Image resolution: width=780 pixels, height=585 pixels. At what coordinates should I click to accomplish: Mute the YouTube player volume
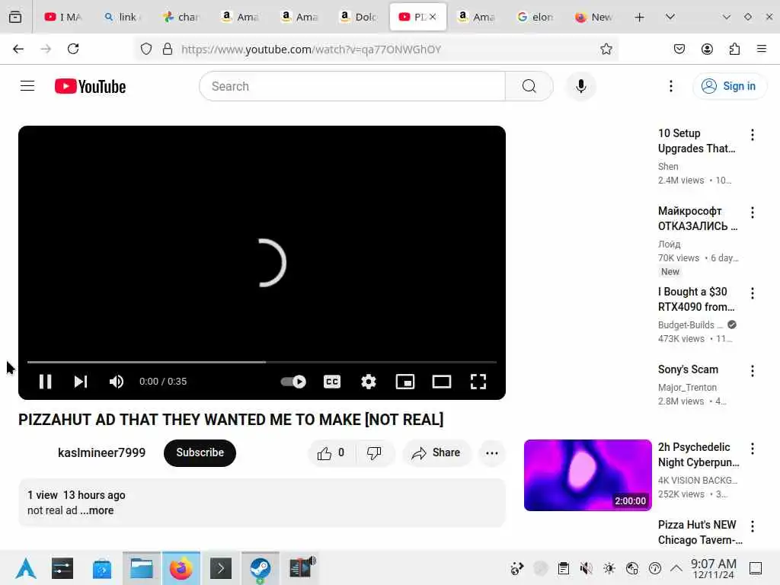coord(117,382)
